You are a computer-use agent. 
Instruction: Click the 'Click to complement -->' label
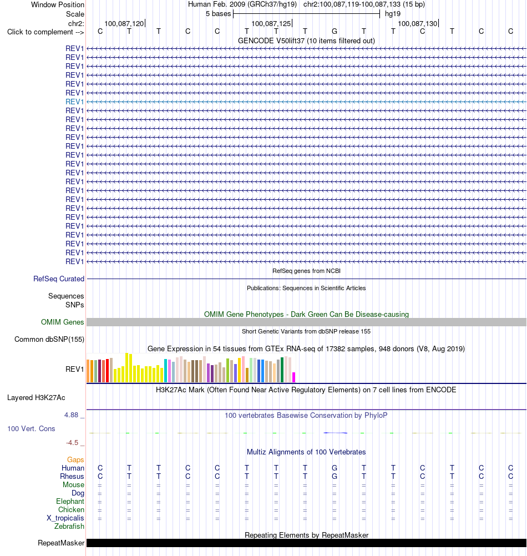(x=45, y=32)
